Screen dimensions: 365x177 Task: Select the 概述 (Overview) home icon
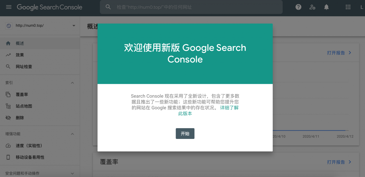point(9,43)
